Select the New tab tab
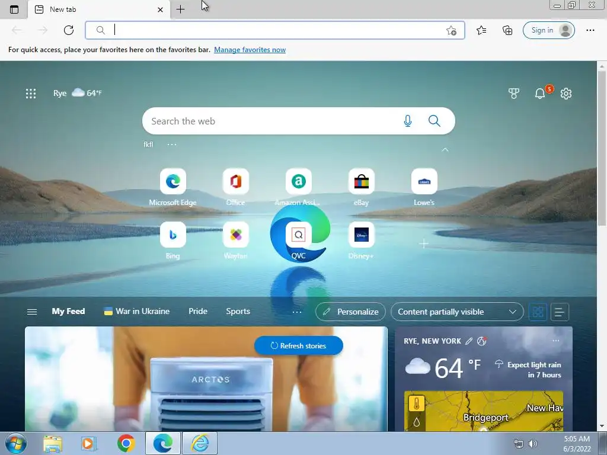 (99, 9)
